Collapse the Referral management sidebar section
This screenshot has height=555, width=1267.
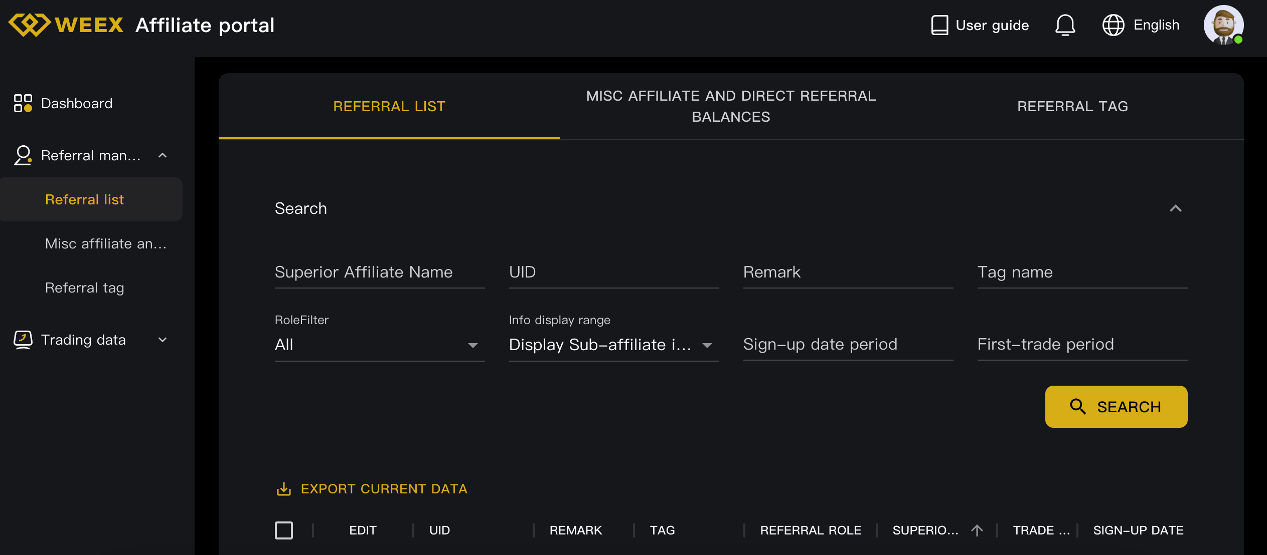(x=163, y=155)
